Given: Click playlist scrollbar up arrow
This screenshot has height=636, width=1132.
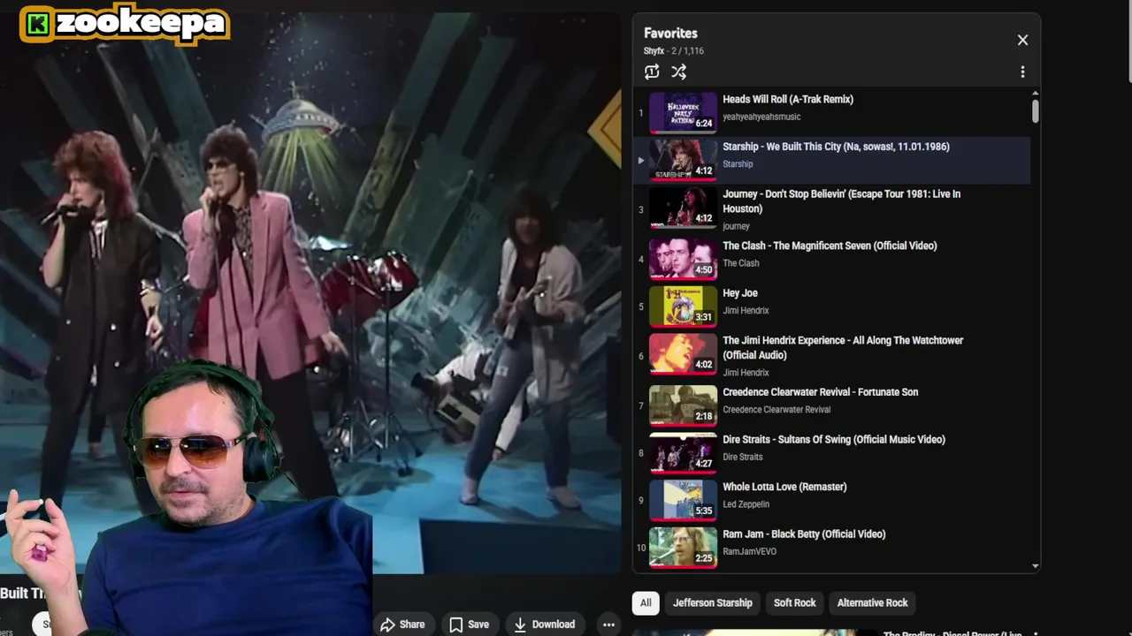Looking at the screenshot, I should (1035, 94).
